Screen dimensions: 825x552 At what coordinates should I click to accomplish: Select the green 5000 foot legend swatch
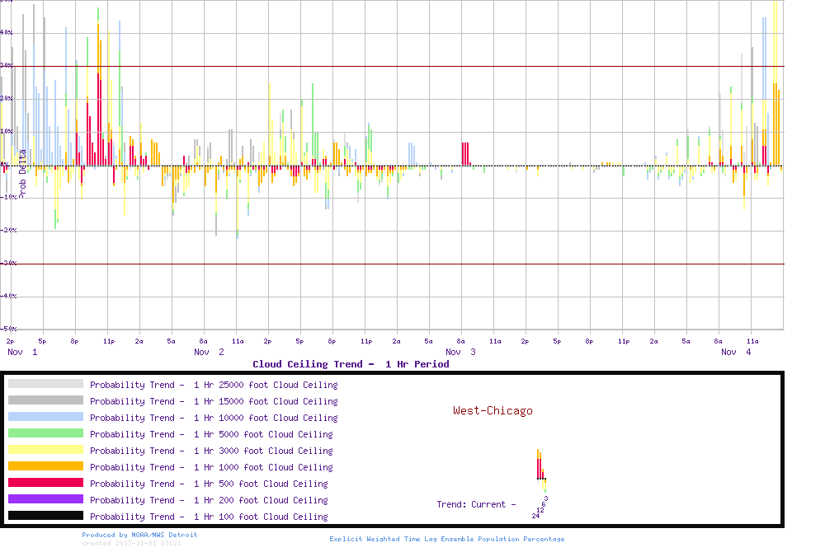coord(45,433)
